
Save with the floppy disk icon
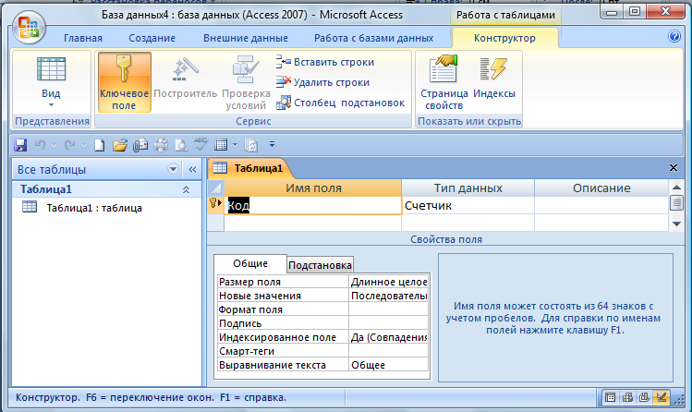coord(20,145)
